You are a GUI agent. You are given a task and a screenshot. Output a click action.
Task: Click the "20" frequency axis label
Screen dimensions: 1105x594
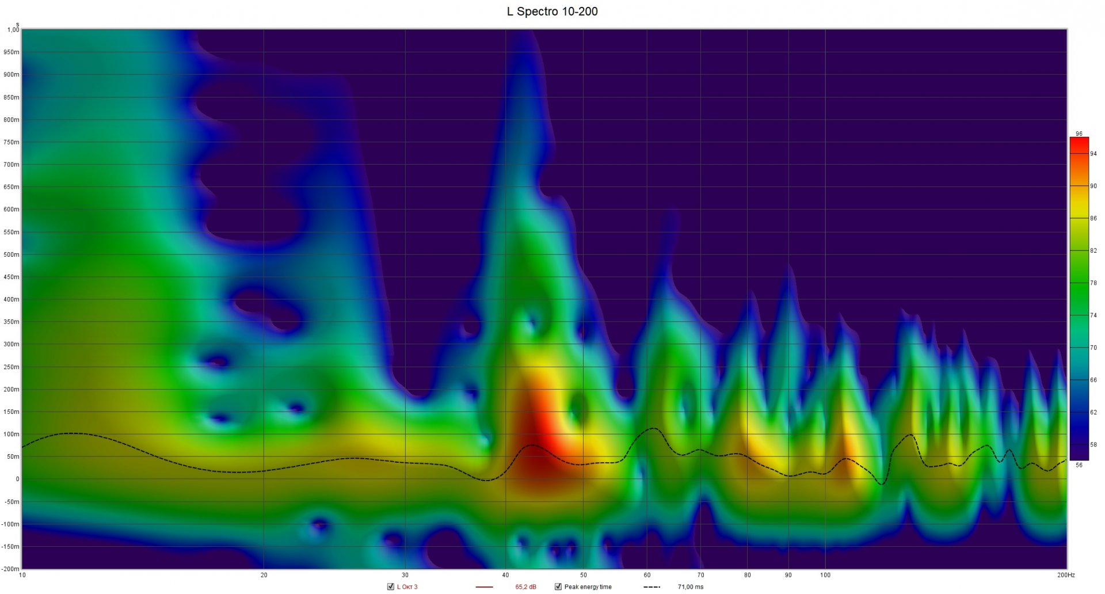point(264,575)
